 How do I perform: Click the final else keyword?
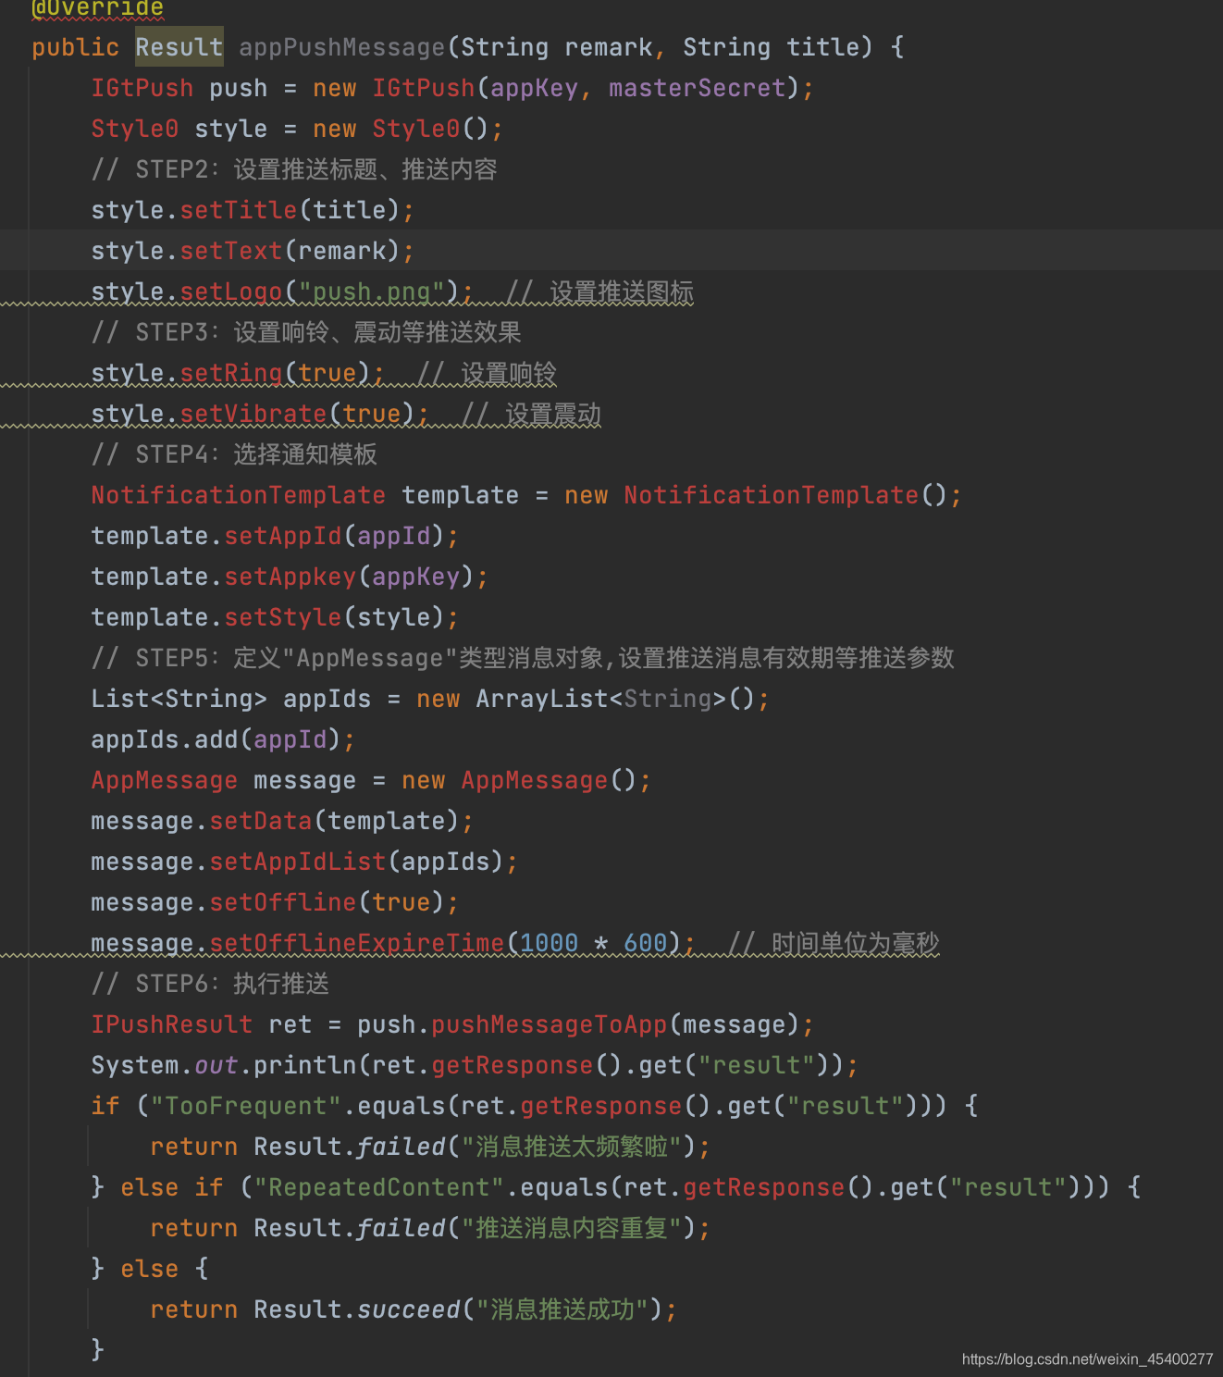point(150,1269)
